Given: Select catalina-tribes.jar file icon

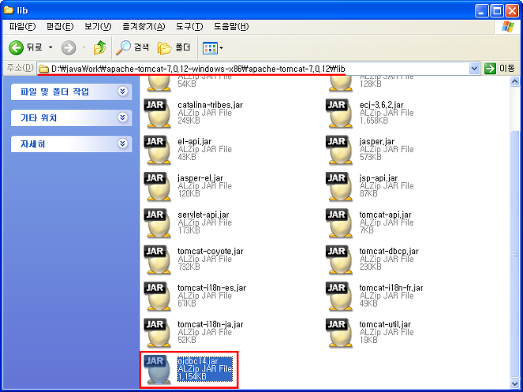Looking at the screenshot, I should pyautogui.click(x=158, y=113).
